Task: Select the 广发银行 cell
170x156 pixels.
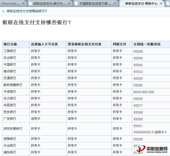Action: pyautogui.click(x=16, y=119)
